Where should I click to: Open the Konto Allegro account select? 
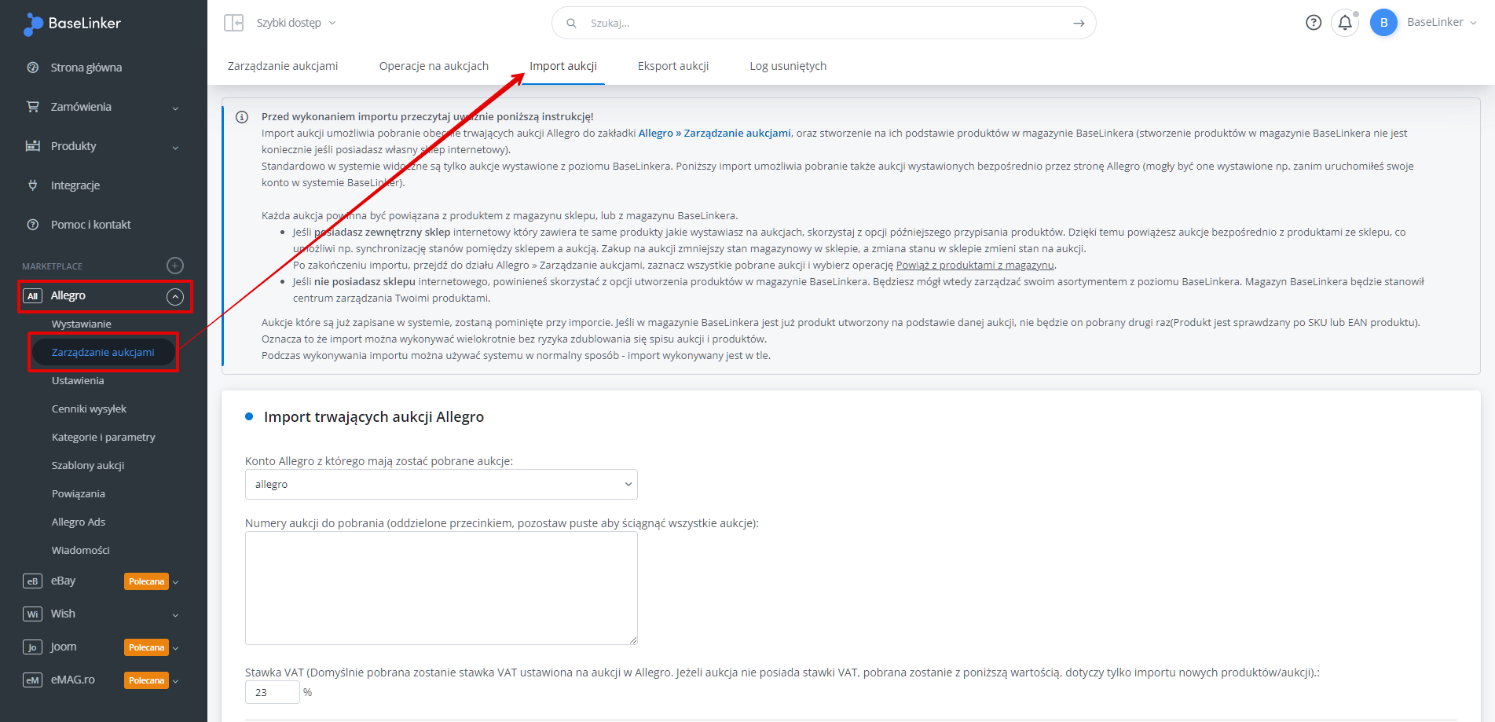(441, 484)
